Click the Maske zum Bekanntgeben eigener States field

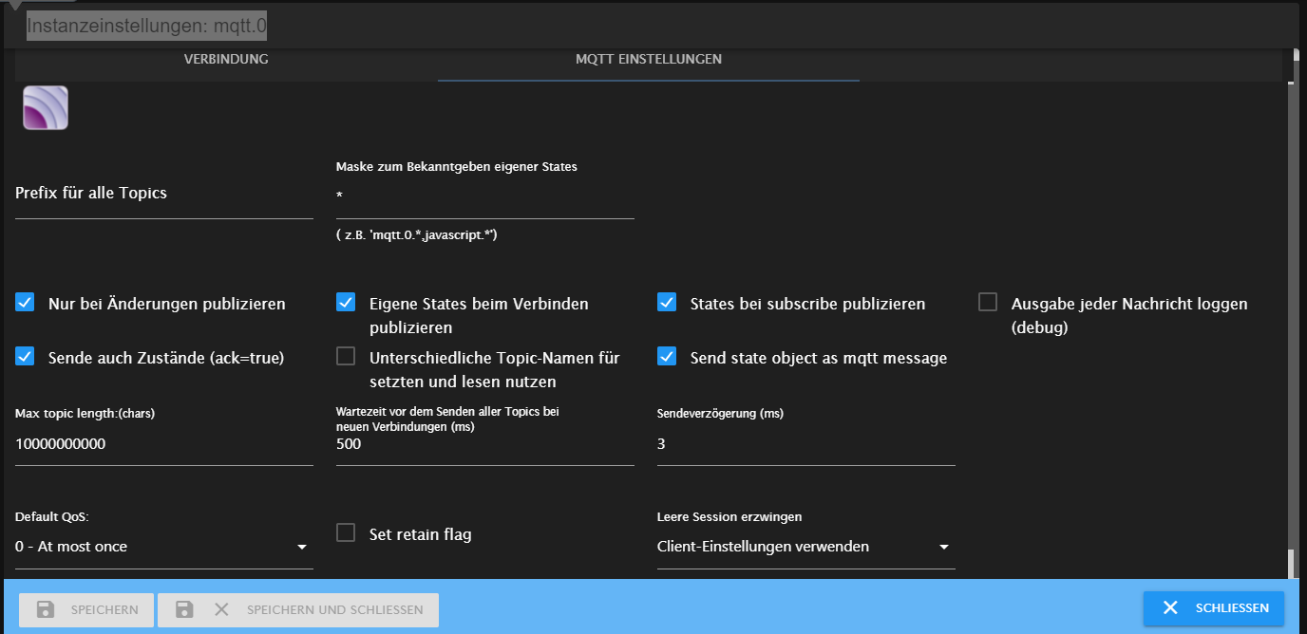tap(485, 196)
